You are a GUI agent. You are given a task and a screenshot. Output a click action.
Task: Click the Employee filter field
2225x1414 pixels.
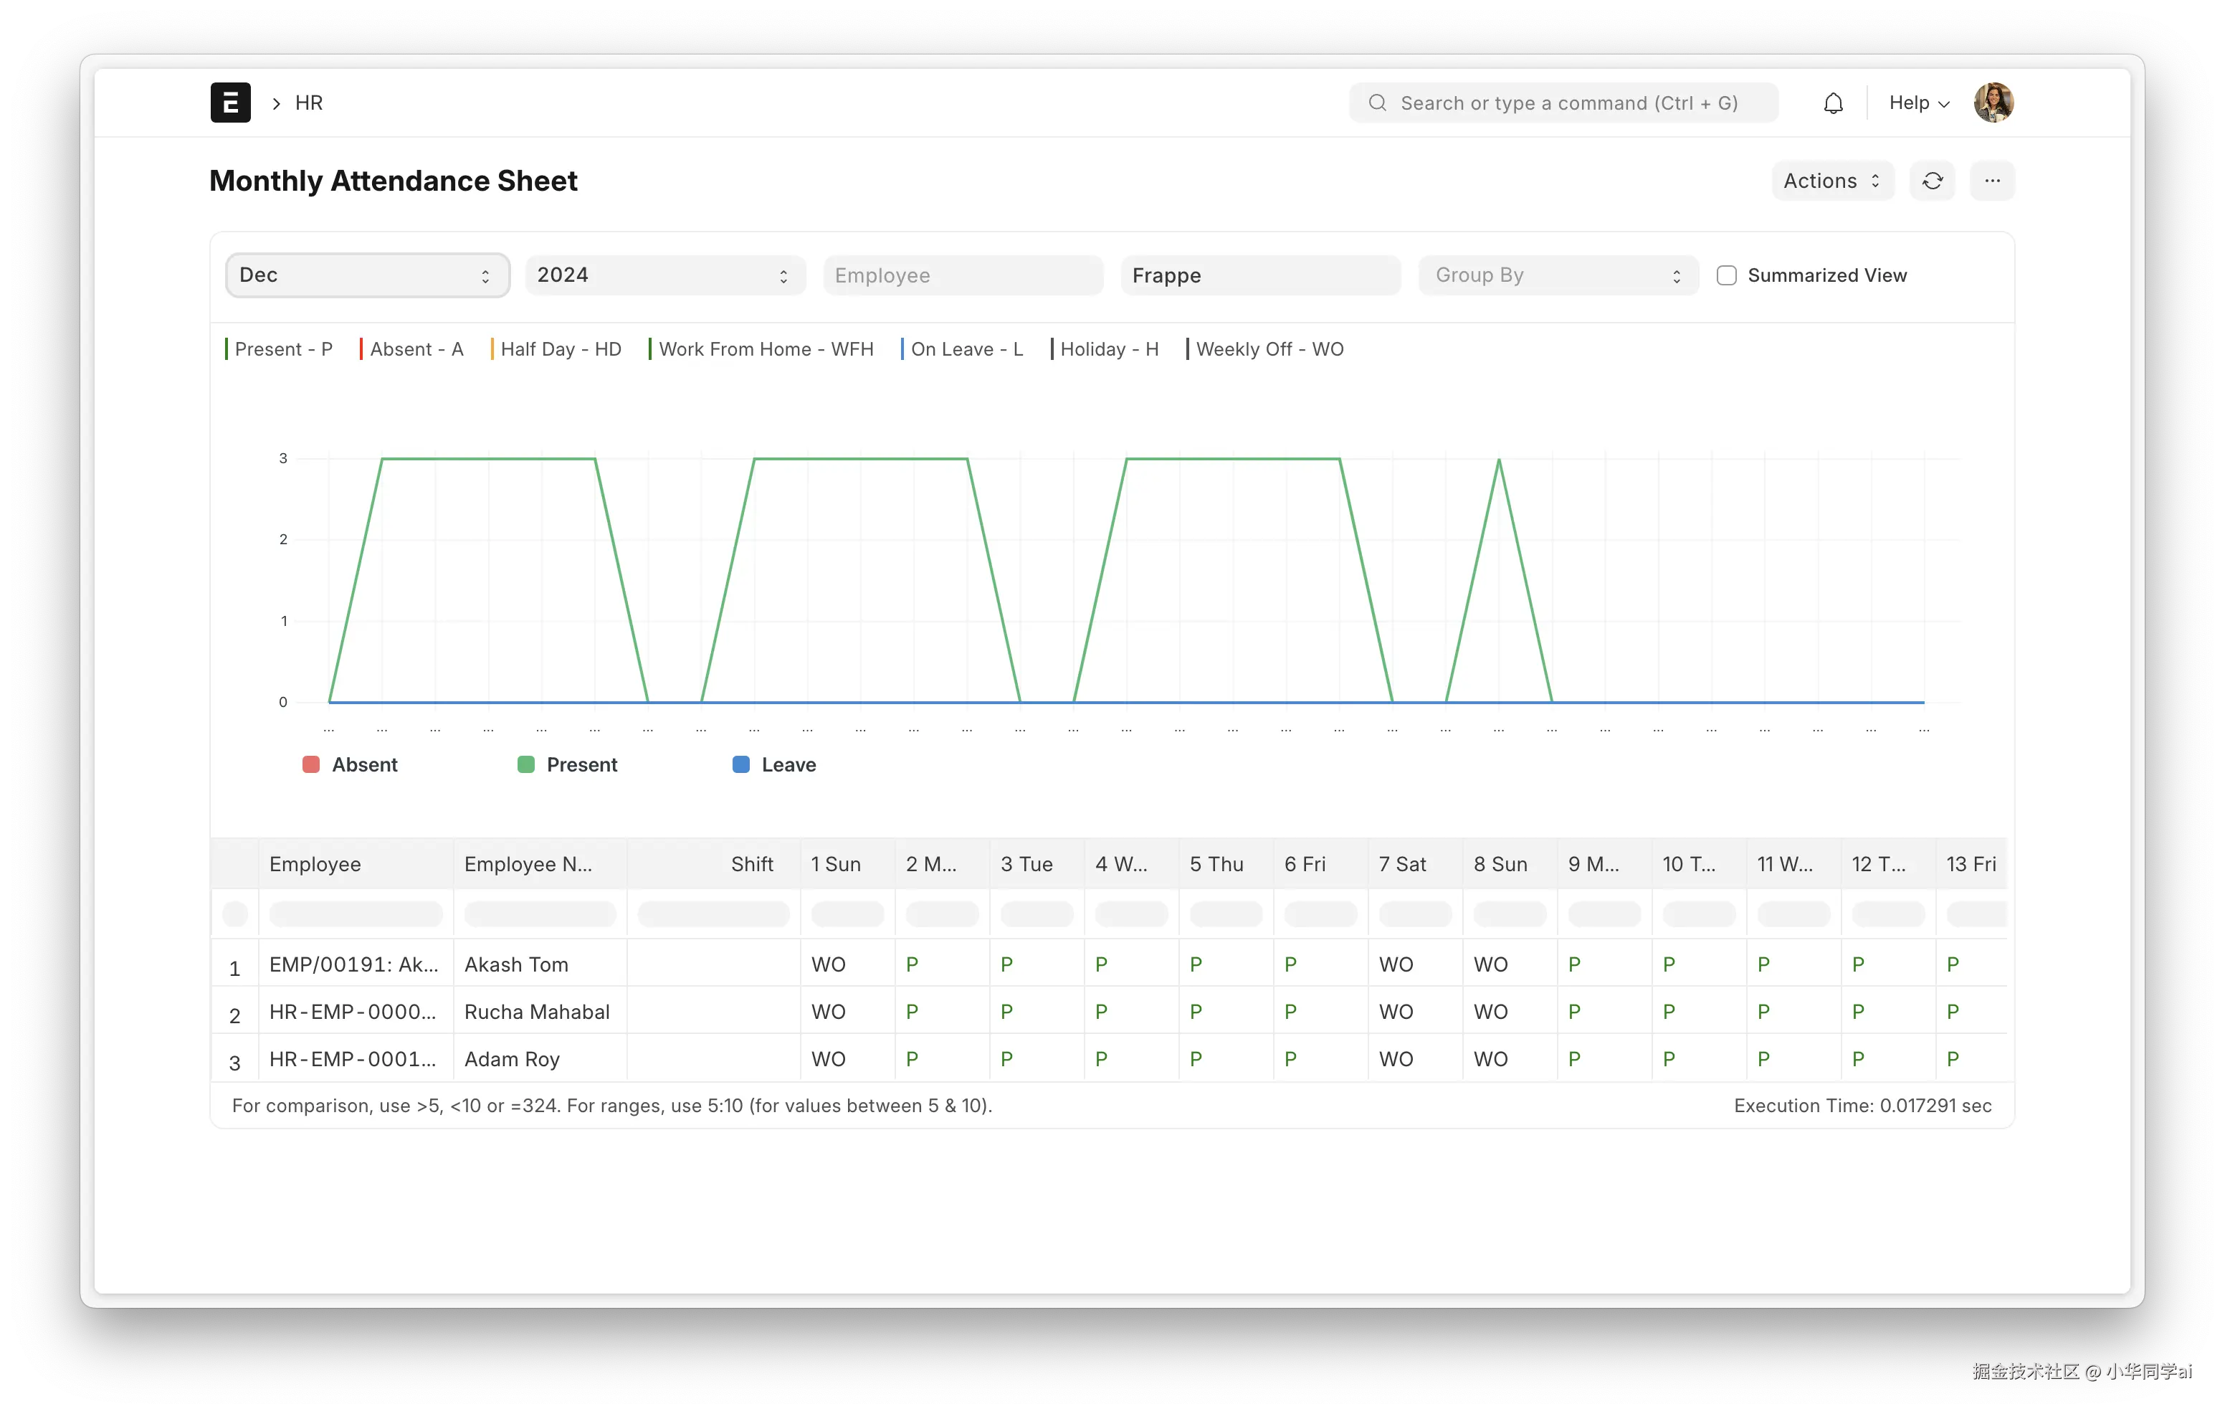962,275
